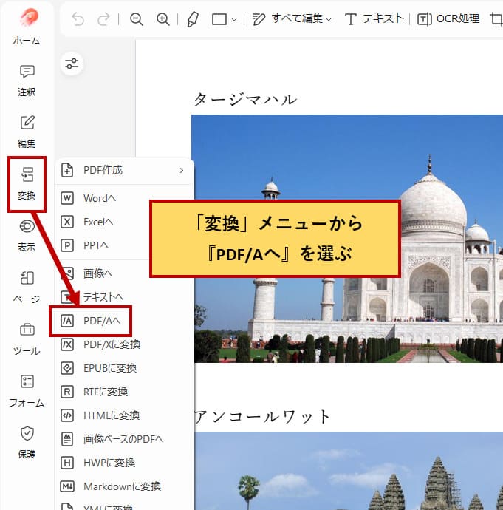The width and height of the screenshot is (503, 510).
Task: Click the zoom out magnifier
Action: click(x=136, y=19)
